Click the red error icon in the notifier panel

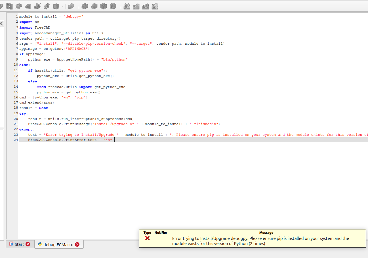click(147, 238)
